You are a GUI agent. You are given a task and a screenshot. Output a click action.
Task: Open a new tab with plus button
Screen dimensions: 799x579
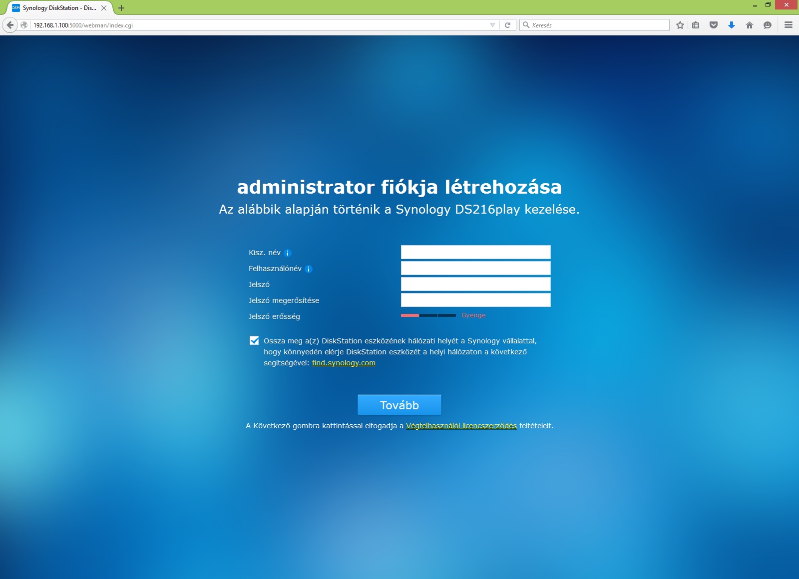coord(121,8)
